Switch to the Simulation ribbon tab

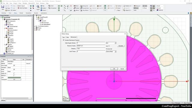click(x=28, y=13)
